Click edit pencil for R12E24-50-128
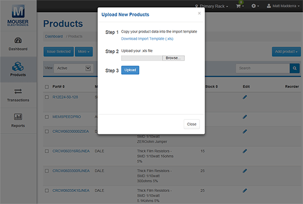The width and height of the screenshot is (303, 204). [x=245, y=97]
